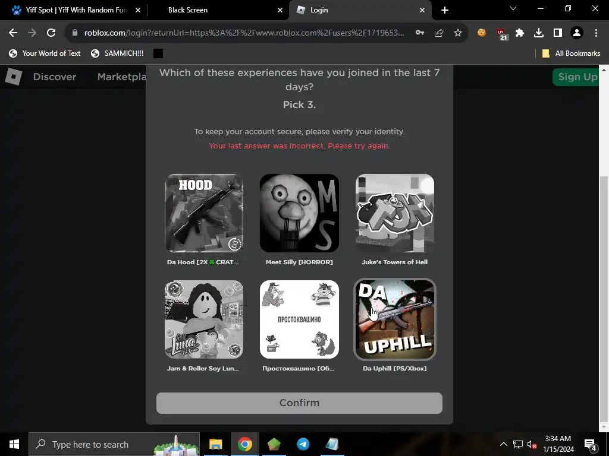Select the Da Uphill [PS/Xbox] thumbnail

coord(395,319)
